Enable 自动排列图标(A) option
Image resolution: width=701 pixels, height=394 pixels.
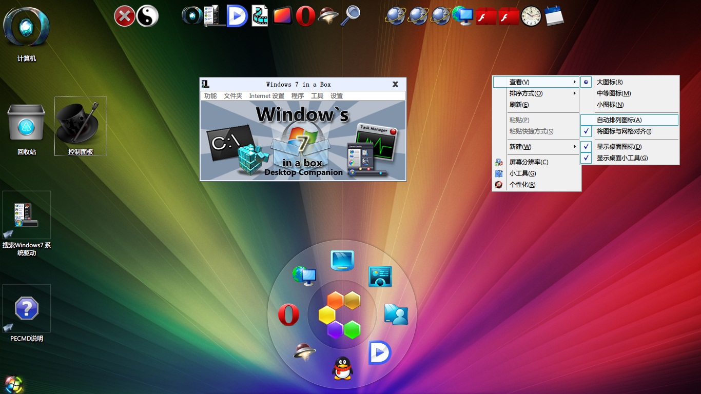click(x=629, y=120)
